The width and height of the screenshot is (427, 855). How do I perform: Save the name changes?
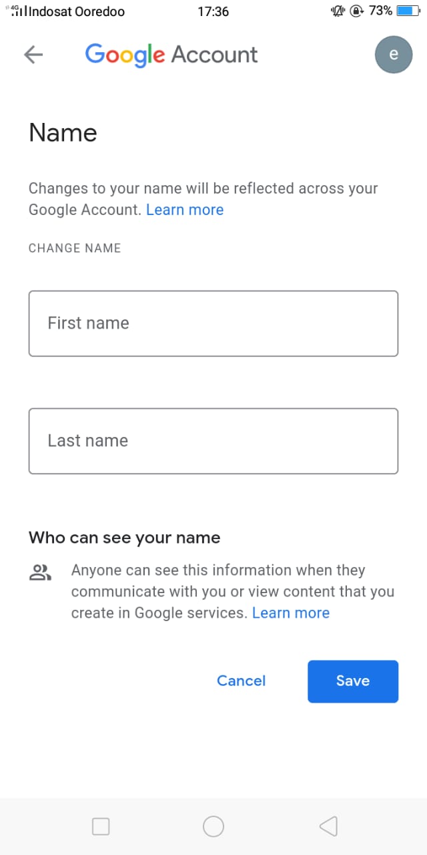point(353,681)
